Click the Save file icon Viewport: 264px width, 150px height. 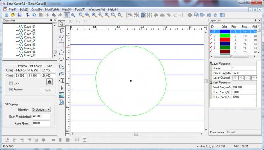coord(19,15)
